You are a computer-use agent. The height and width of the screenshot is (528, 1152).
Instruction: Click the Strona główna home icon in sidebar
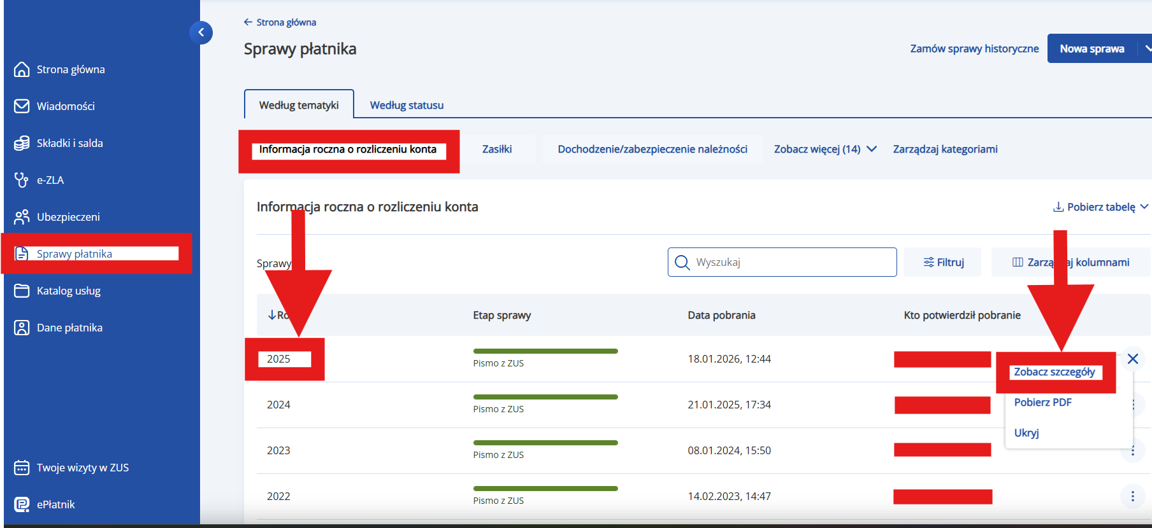pyautogui.click(x=22, y=69)
